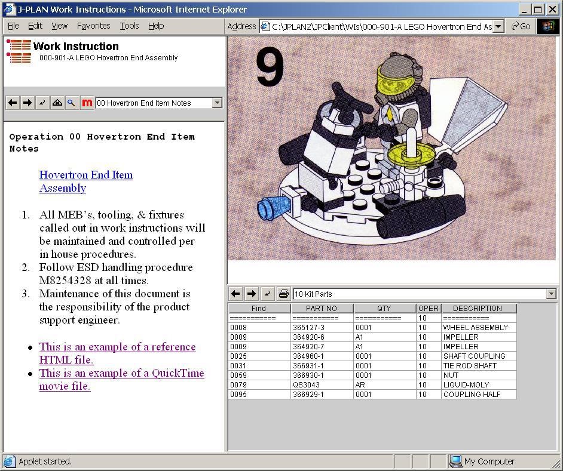563x471 pixels.
Task: Click the QTY column header
Action: point(384,309)
